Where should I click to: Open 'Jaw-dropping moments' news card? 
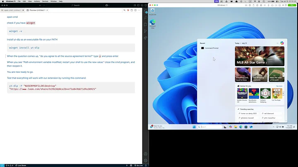pyautogui.click(x=260, y=74)
